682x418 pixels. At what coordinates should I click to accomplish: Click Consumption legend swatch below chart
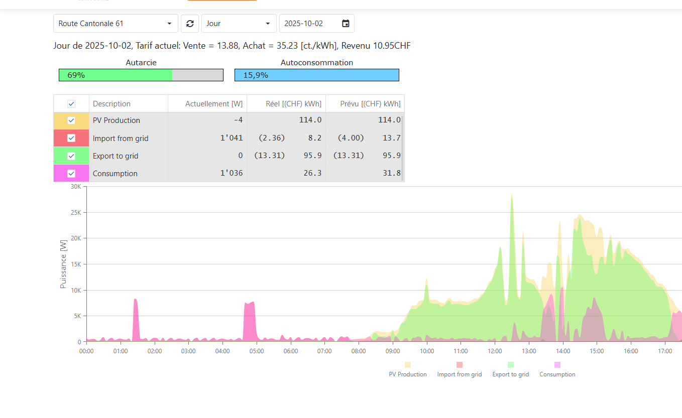(x=557, y=365)
